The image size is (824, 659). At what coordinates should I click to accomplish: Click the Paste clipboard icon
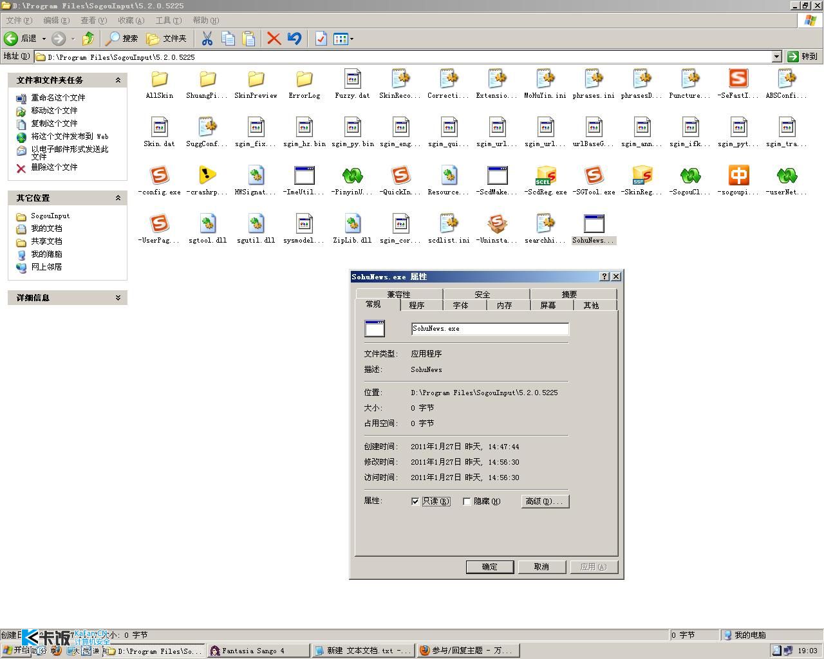click(248, 39)
